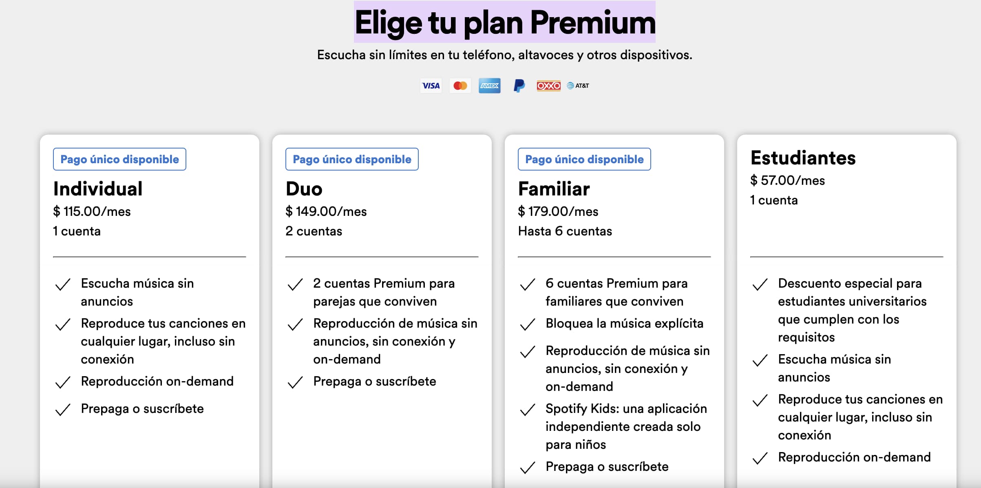Click the Estudiantes $57.00/mes price
Screen dimensions: 981x488
pyautogui.click(x=787, y=180)
